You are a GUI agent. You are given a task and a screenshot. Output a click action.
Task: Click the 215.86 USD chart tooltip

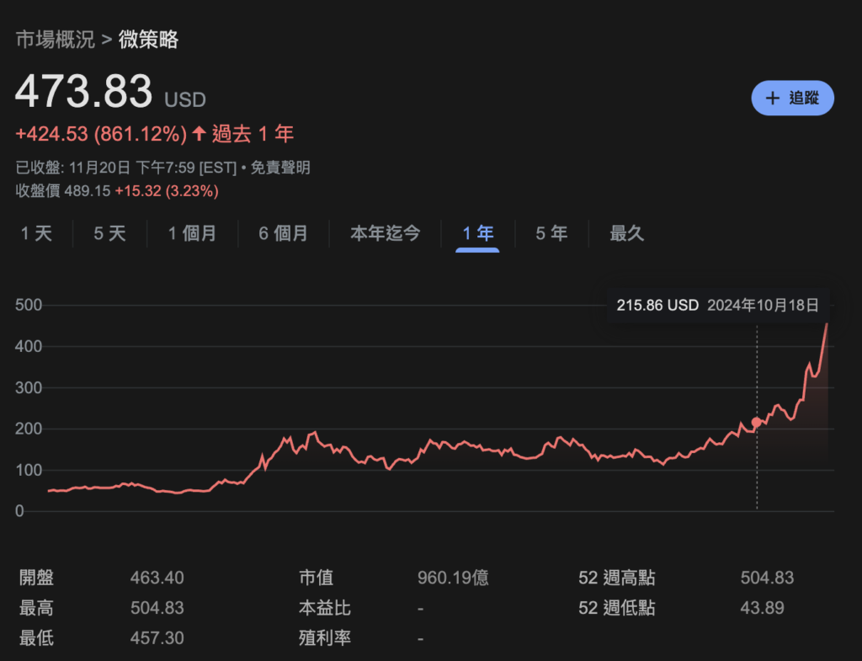coord(717,306)
